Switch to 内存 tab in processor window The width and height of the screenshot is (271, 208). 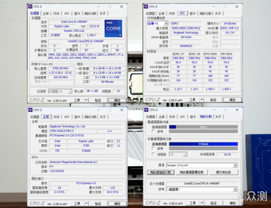(x=56, y=14)
